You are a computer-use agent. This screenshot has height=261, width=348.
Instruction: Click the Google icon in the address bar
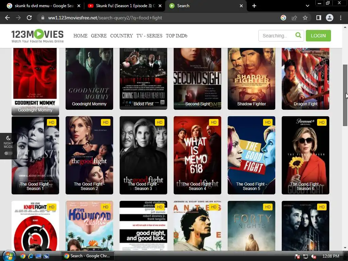(x=283, y=18)
